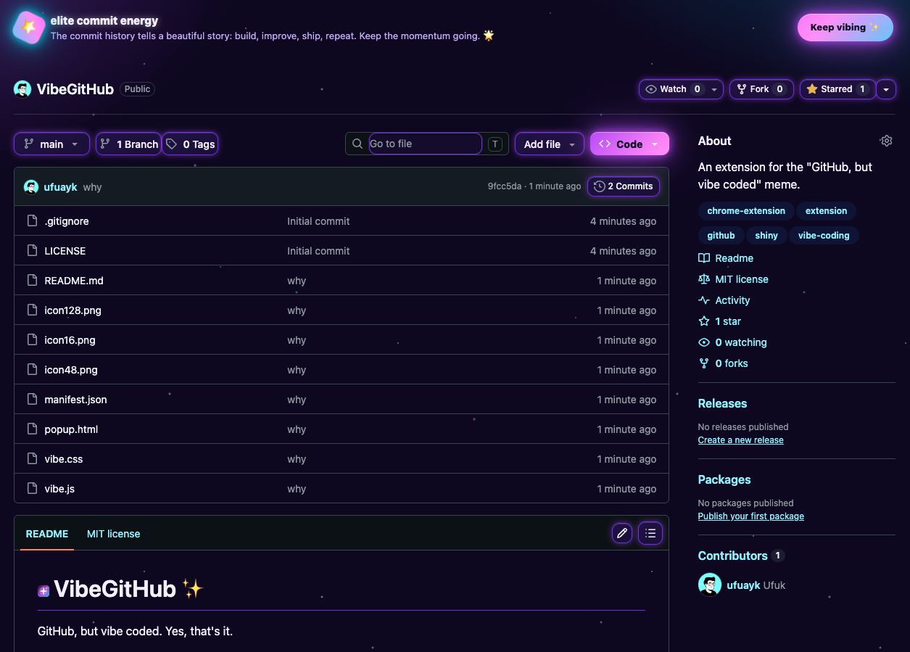View the 2 Commits history
910x652 pixels.
[624, 186]
